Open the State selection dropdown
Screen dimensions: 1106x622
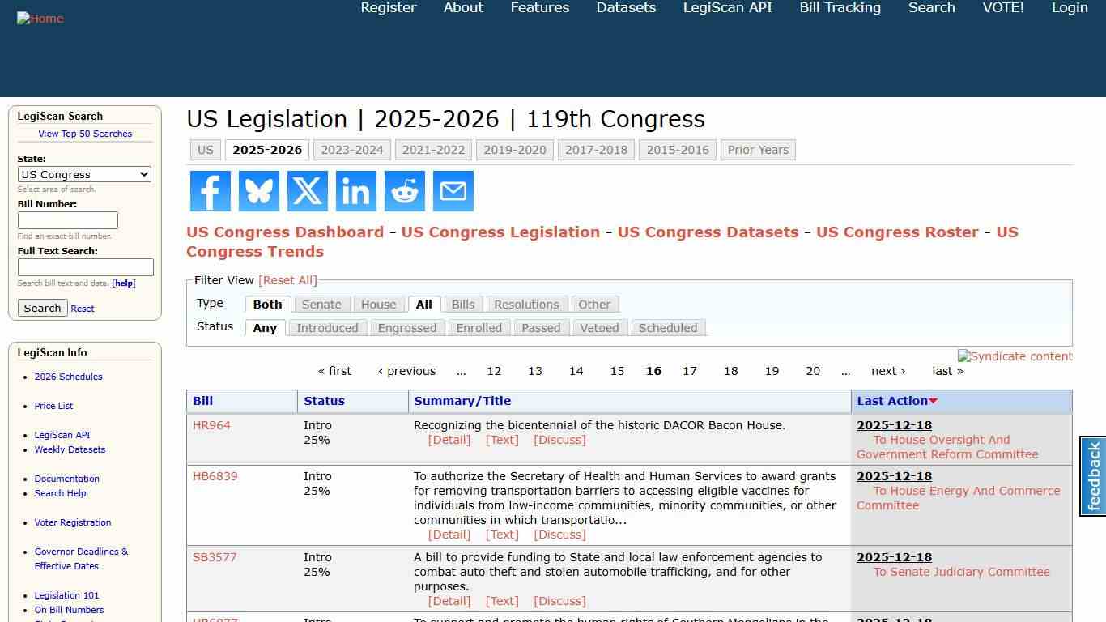pyautogui.click(x=84, y=174)
